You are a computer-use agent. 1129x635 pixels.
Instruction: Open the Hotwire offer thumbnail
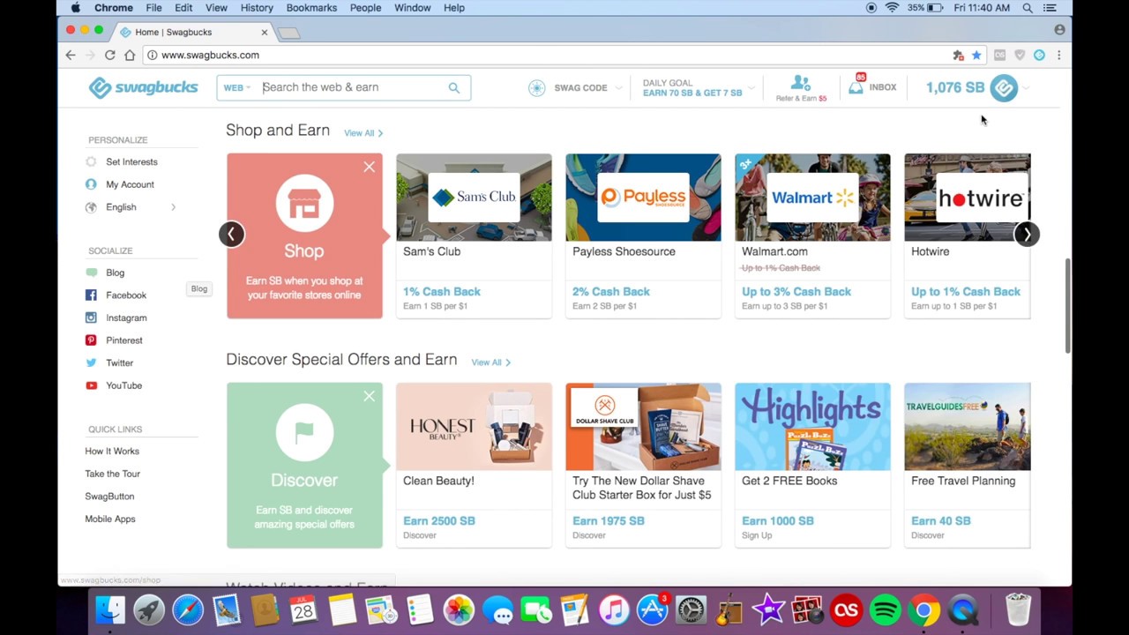pyautogui.click(x=968, y=198)
